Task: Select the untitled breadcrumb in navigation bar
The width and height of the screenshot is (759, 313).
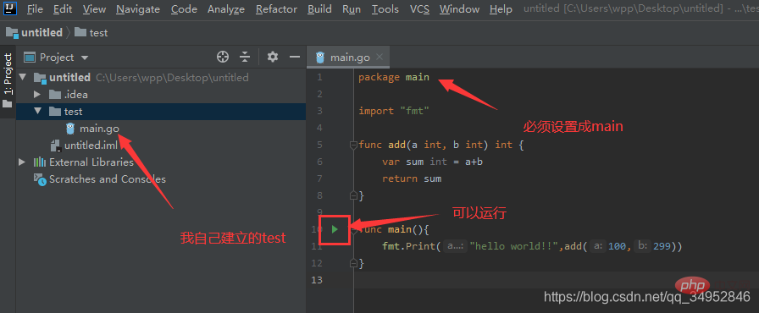Action: point(35,33)
